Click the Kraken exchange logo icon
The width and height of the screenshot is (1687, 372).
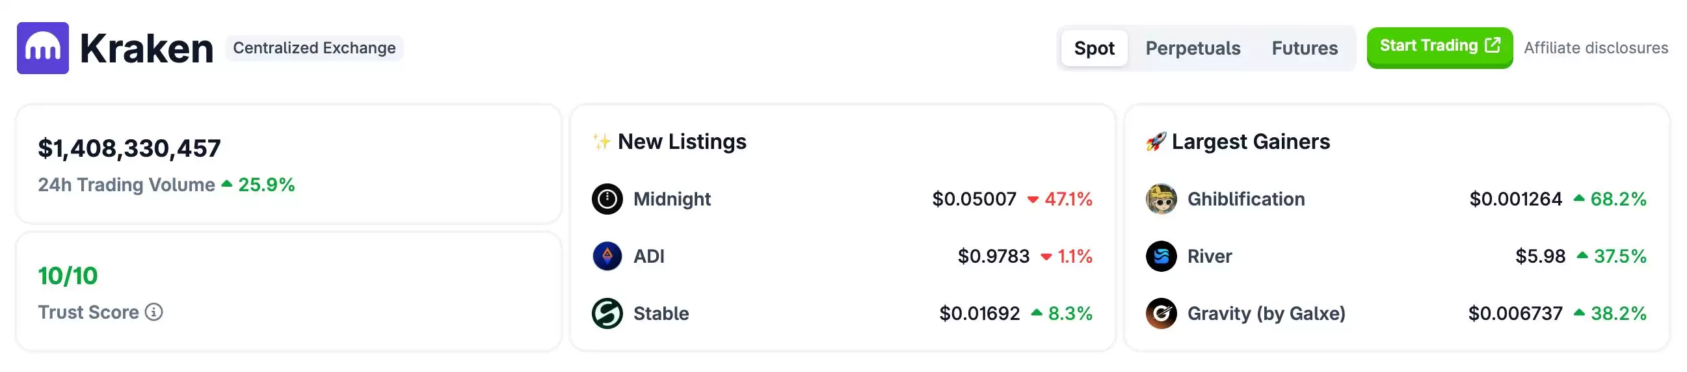point(42,48)
